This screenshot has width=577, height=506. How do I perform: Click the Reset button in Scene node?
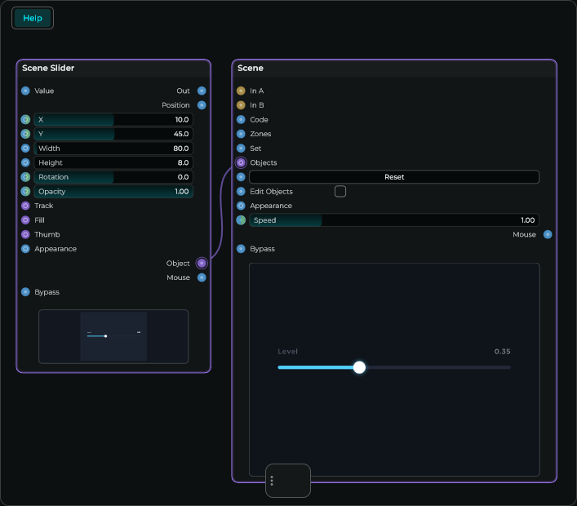394,177
